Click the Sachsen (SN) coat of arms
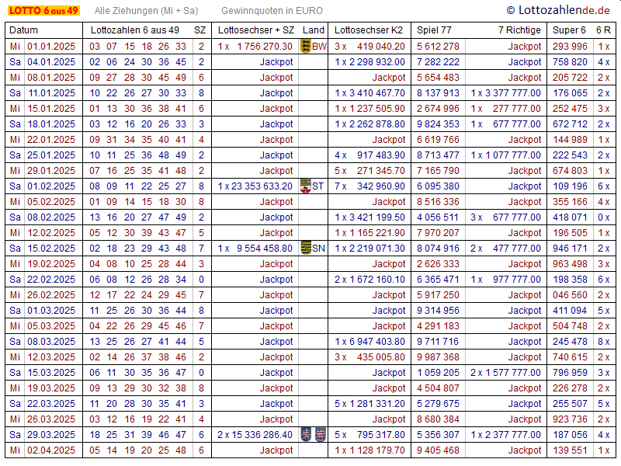621x466 pixels. tap(305, 249)
